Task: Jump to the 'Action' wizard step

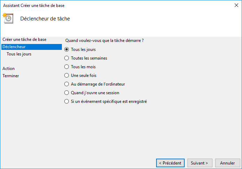Action: click(8, 69)
